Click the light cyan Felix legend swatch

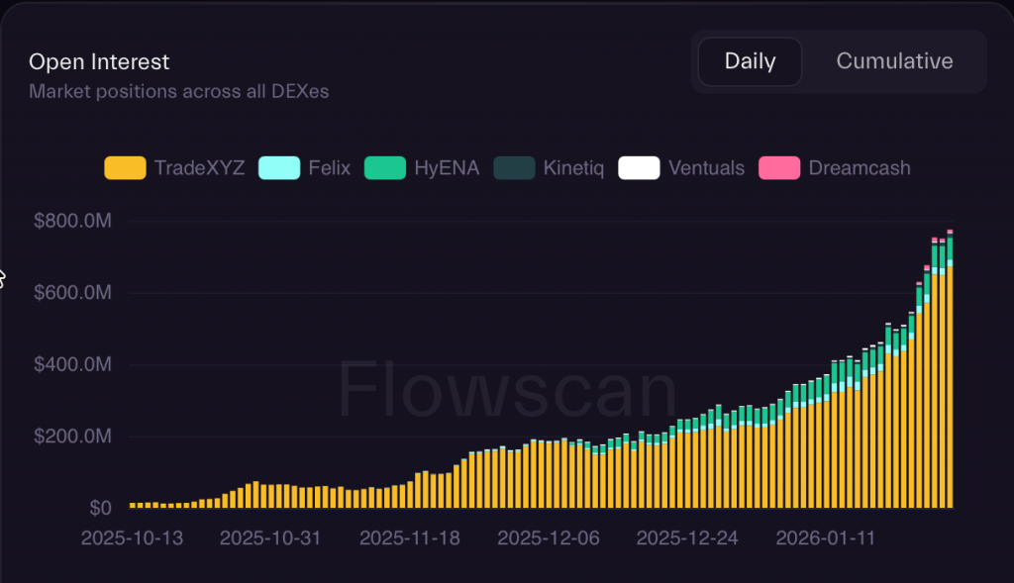click(x=279, y=168)
